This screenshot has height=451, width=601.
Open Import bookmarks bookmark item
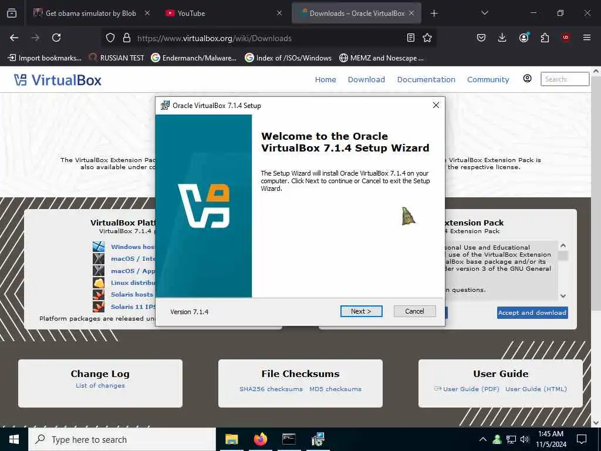click(x=45, y=58)
